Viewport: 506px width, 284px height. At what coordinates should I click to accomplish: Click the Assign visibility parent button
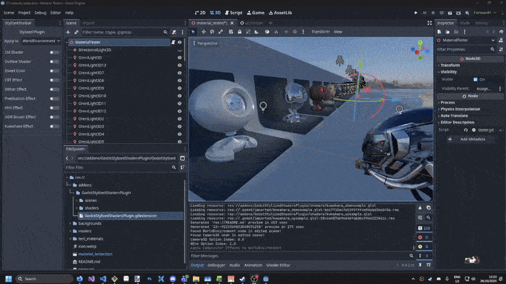484,88
